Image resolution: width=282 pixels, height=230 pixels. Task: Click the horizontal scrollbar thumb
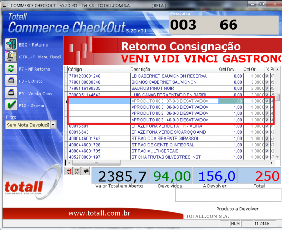96,163
